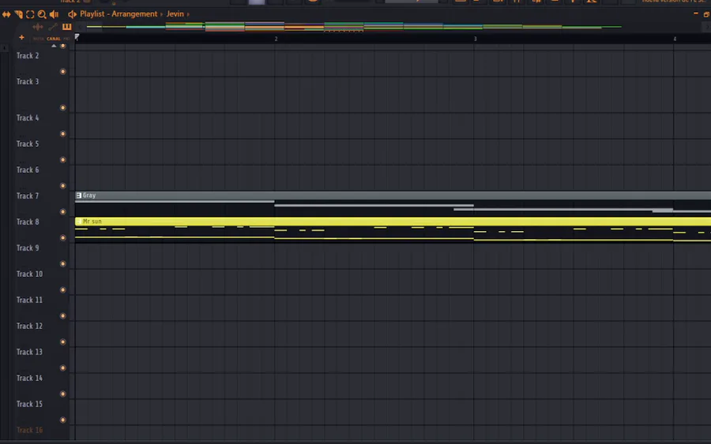Focus pattern clips with piano icon
Screen dimensions: 711x444
click(66, 27)
